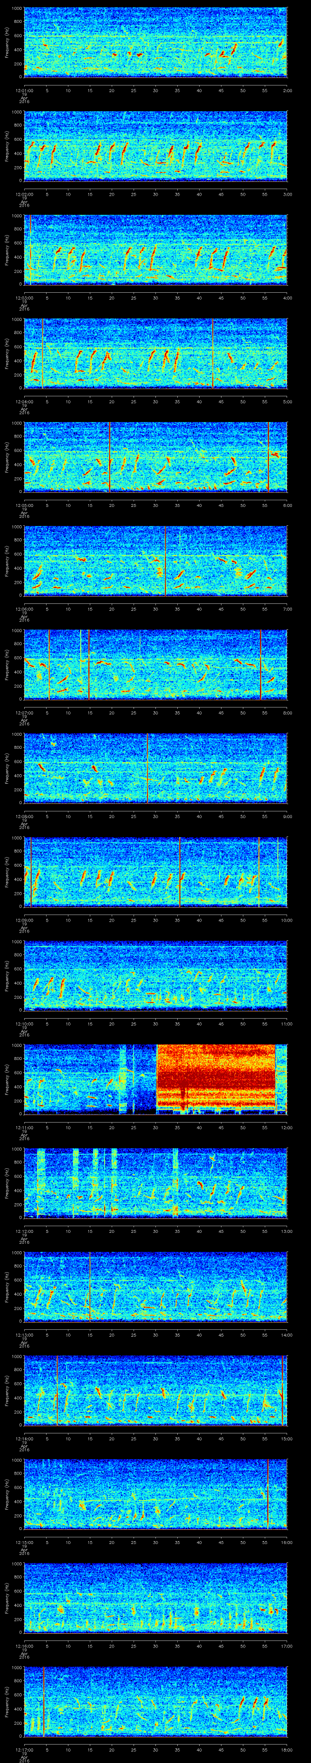Screen dimensions: 311x1763
Task: Click the red vertical line in the 12:06:00 panel
Action: click(166, 561)
